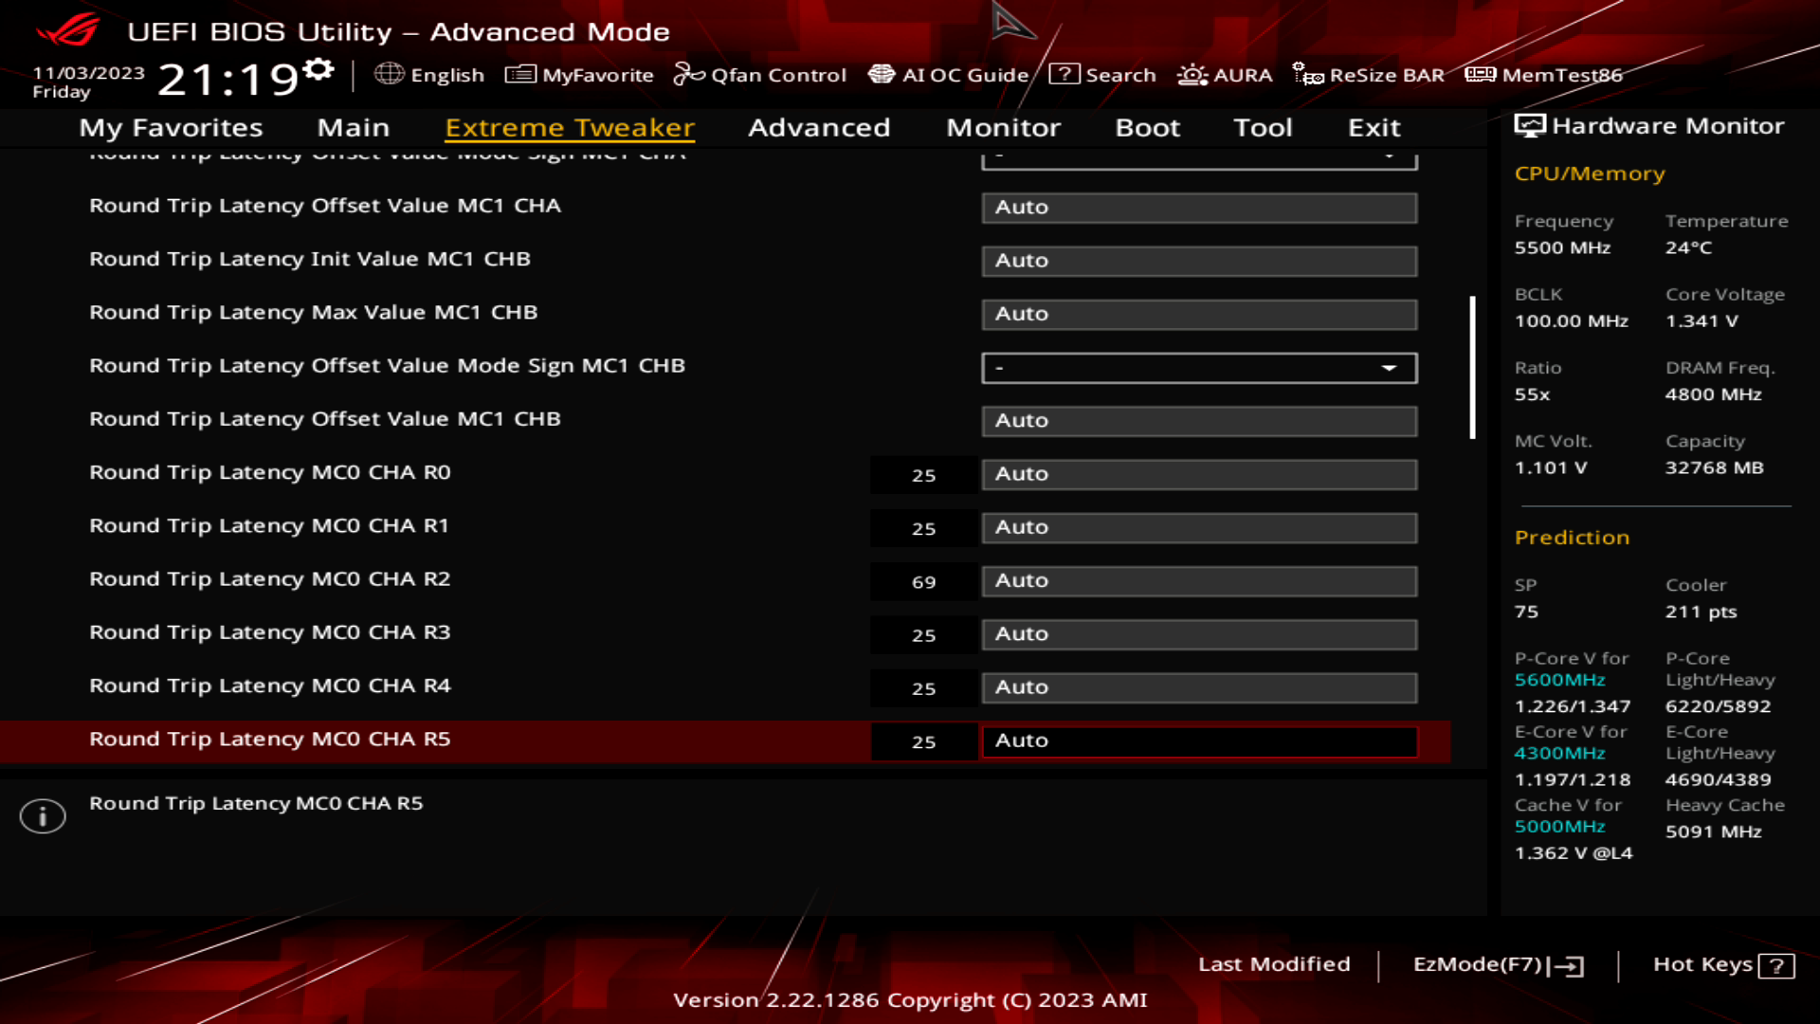Expand Round Trip Latency MC0 CHA R5 Auto dropdown
Viewport: 1820px width, 1024px height.
point(1200,741)
